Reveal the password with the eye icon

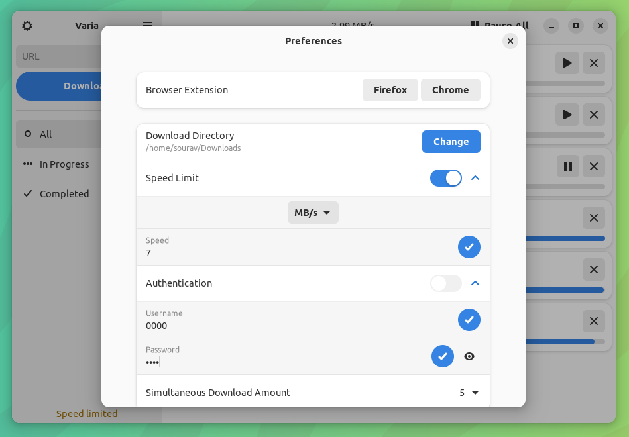pos(469,356)
